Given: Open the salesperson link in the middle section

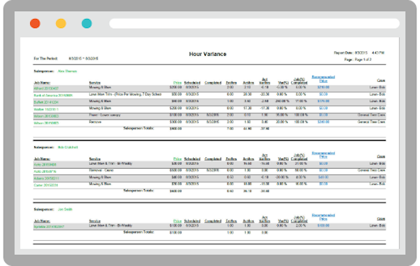Looking at the screenshot, I should click(68, 147).
